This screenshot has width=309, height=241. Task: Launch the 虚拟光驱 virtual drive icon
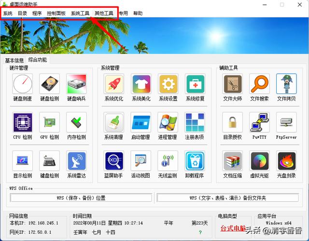tap(260, 161)
